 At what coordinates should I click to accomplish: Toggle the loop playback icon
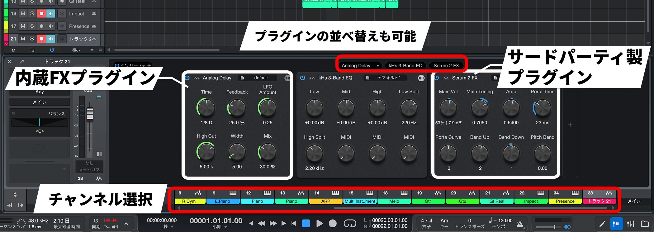coord(349,224)
